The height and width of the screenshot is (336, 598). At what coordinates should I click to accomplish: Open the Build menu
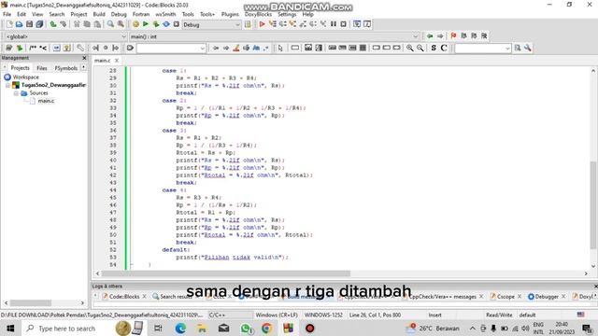click(99, 14)
